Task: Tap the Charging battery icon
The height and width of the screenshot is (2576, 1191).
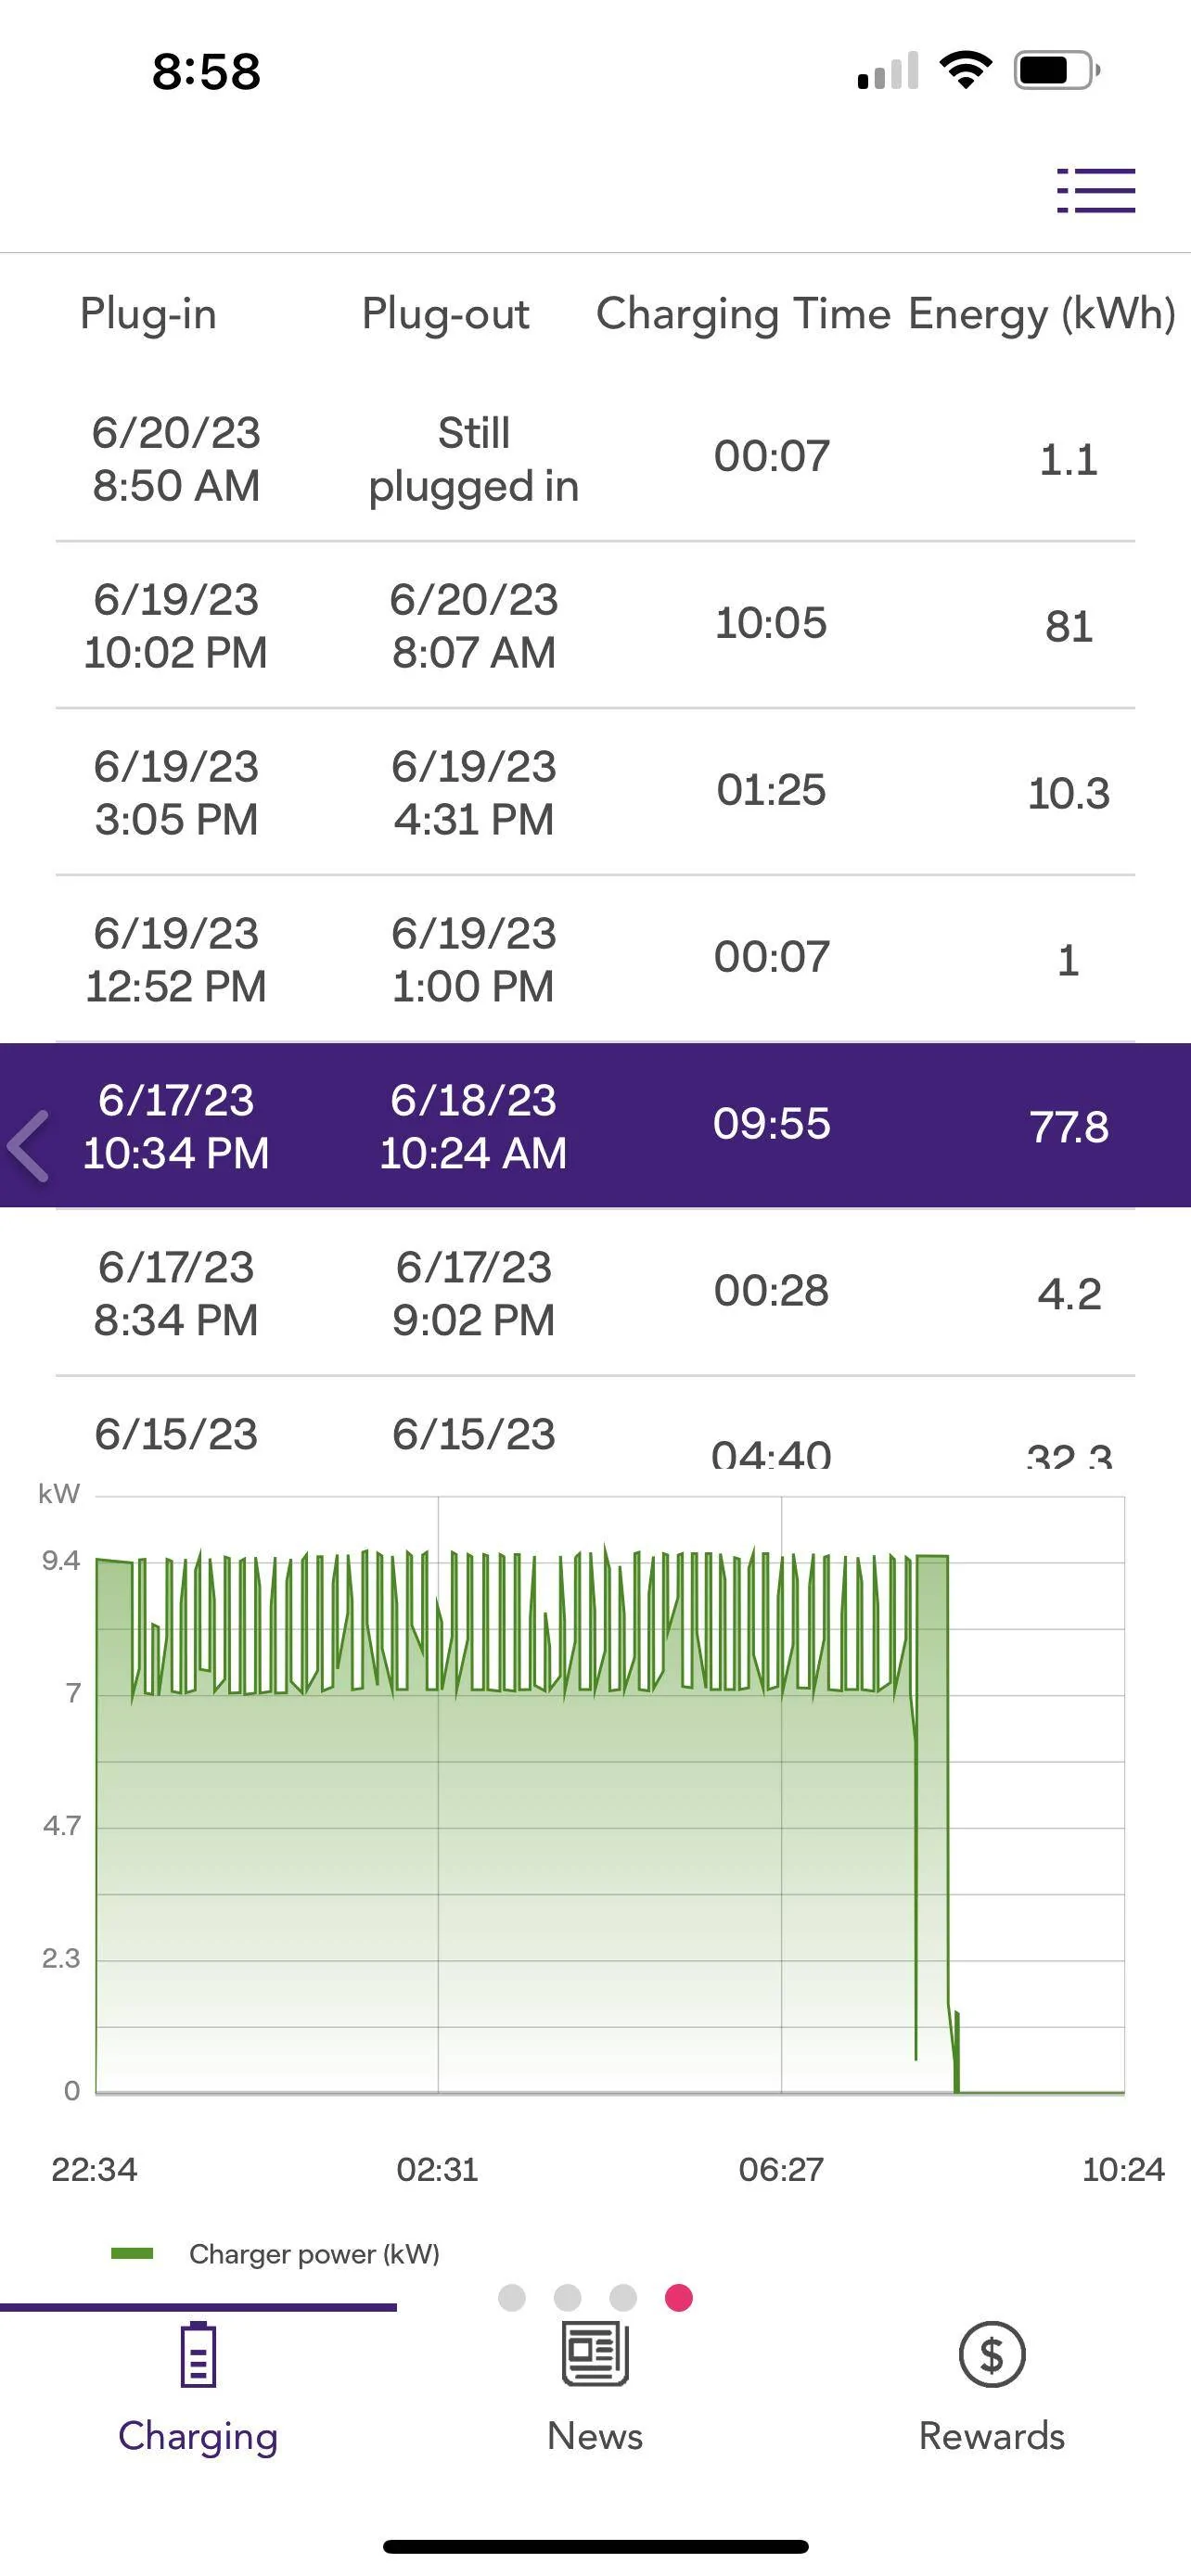Action: (198, 2354)
